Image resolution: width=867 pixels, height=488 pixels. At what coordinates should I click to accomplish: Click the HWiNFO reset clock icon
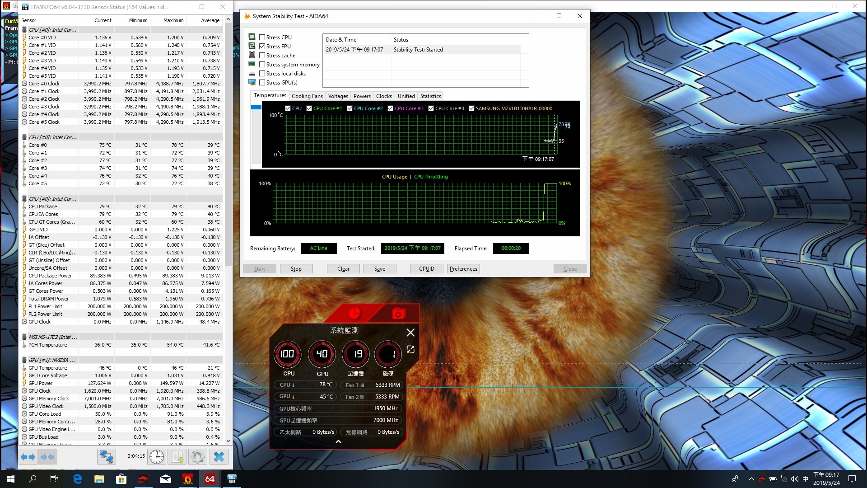point(156,456)
